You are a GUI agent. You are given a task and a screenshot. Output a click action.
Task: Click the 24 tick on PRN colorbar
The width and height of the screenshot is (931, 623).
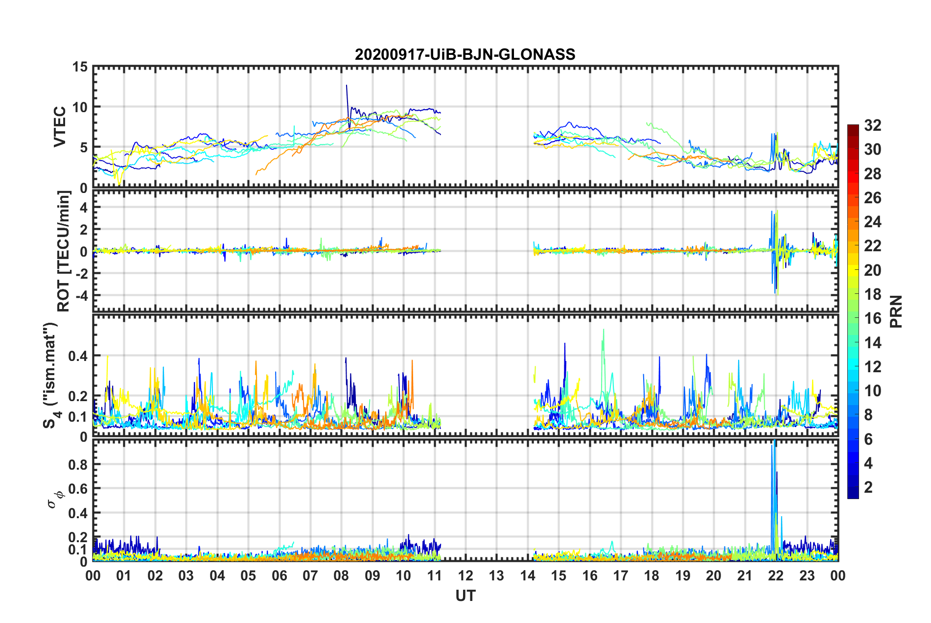pyautogui.click(x=872, y=222)
